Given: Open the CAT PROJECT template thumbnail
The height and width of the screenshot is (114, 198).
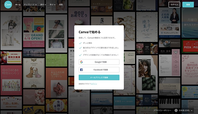Looking at the screenshot, I should [x=34, y=110].
